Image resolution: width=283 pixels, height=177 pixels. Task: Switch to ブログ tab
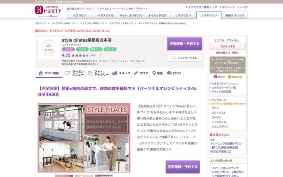[x=141, y=73]
